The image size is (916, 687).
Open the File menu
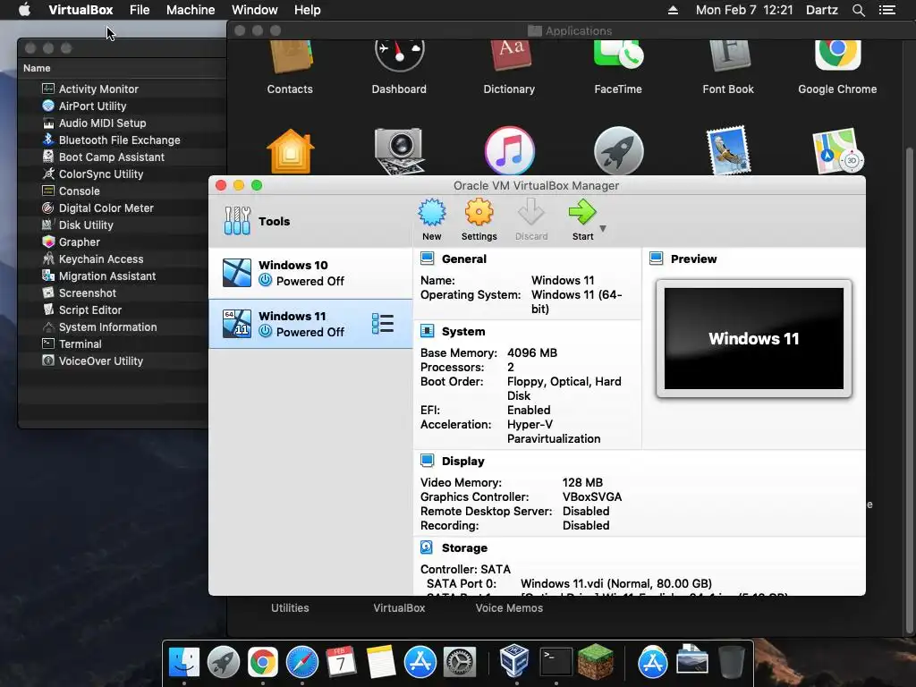pos(140,10)
